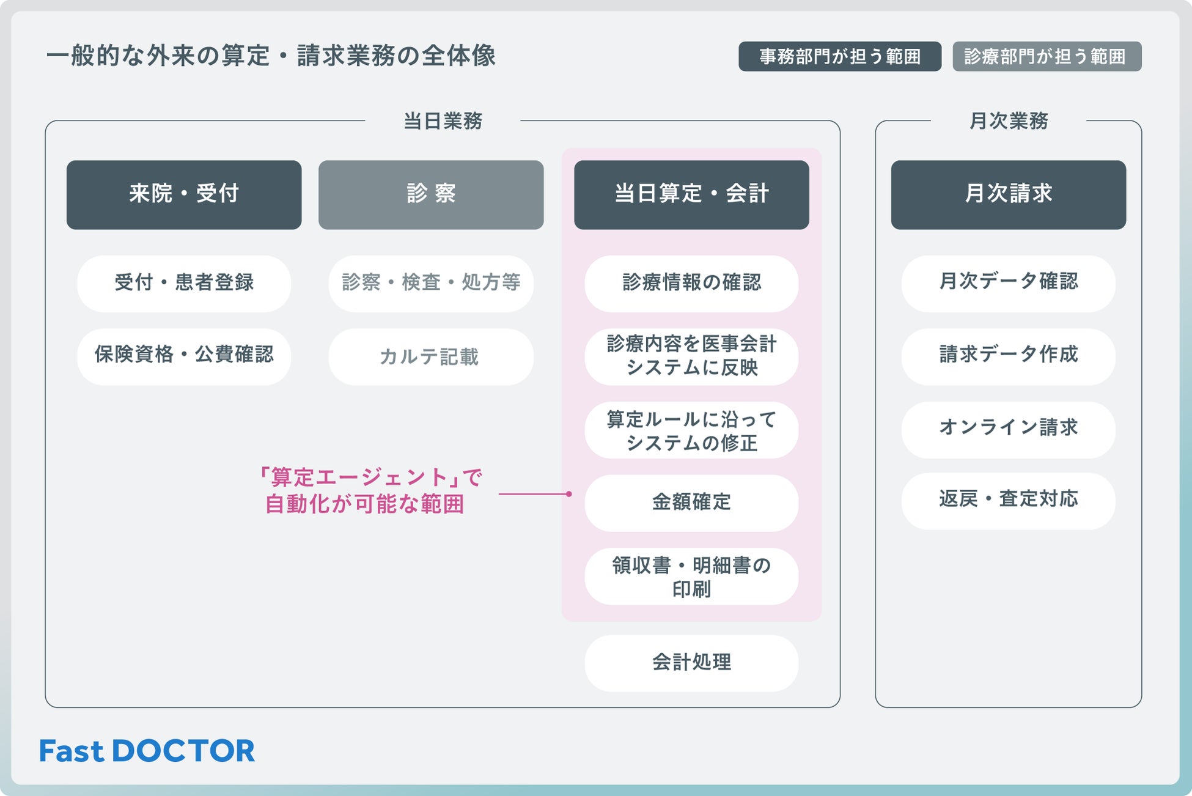Screen dimensions: 1192x796
Task: Select the 返戻・査定対応 pill
Action: coord(1008,500)
